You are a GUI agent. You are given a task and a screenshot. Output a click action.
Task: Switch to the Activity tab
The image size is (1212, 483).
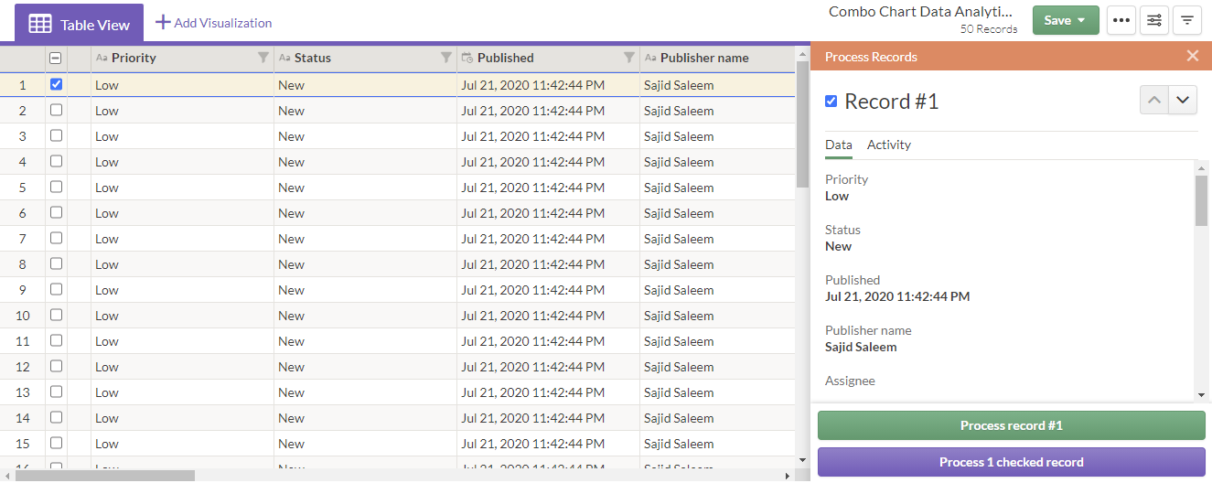(889, 145)
